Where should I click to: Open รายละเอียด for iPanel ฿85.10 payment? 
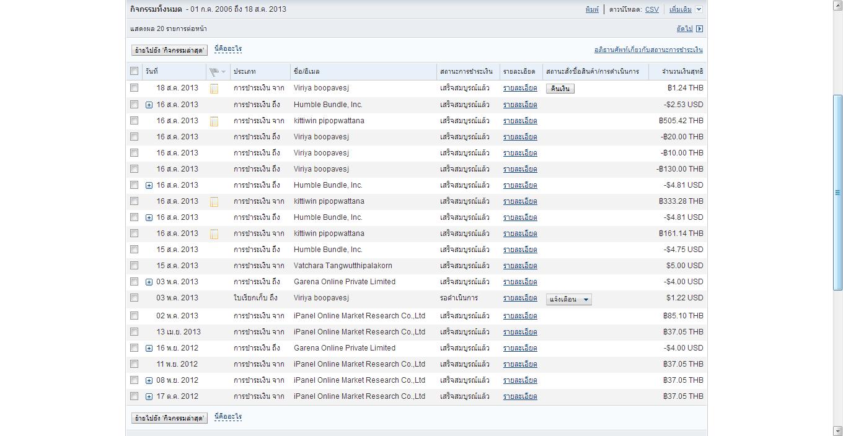click(x=520, y=316)
